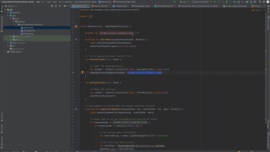Click the onCreate override gutter icon
This screenshot has width=270, height=152.
(76, 39)
